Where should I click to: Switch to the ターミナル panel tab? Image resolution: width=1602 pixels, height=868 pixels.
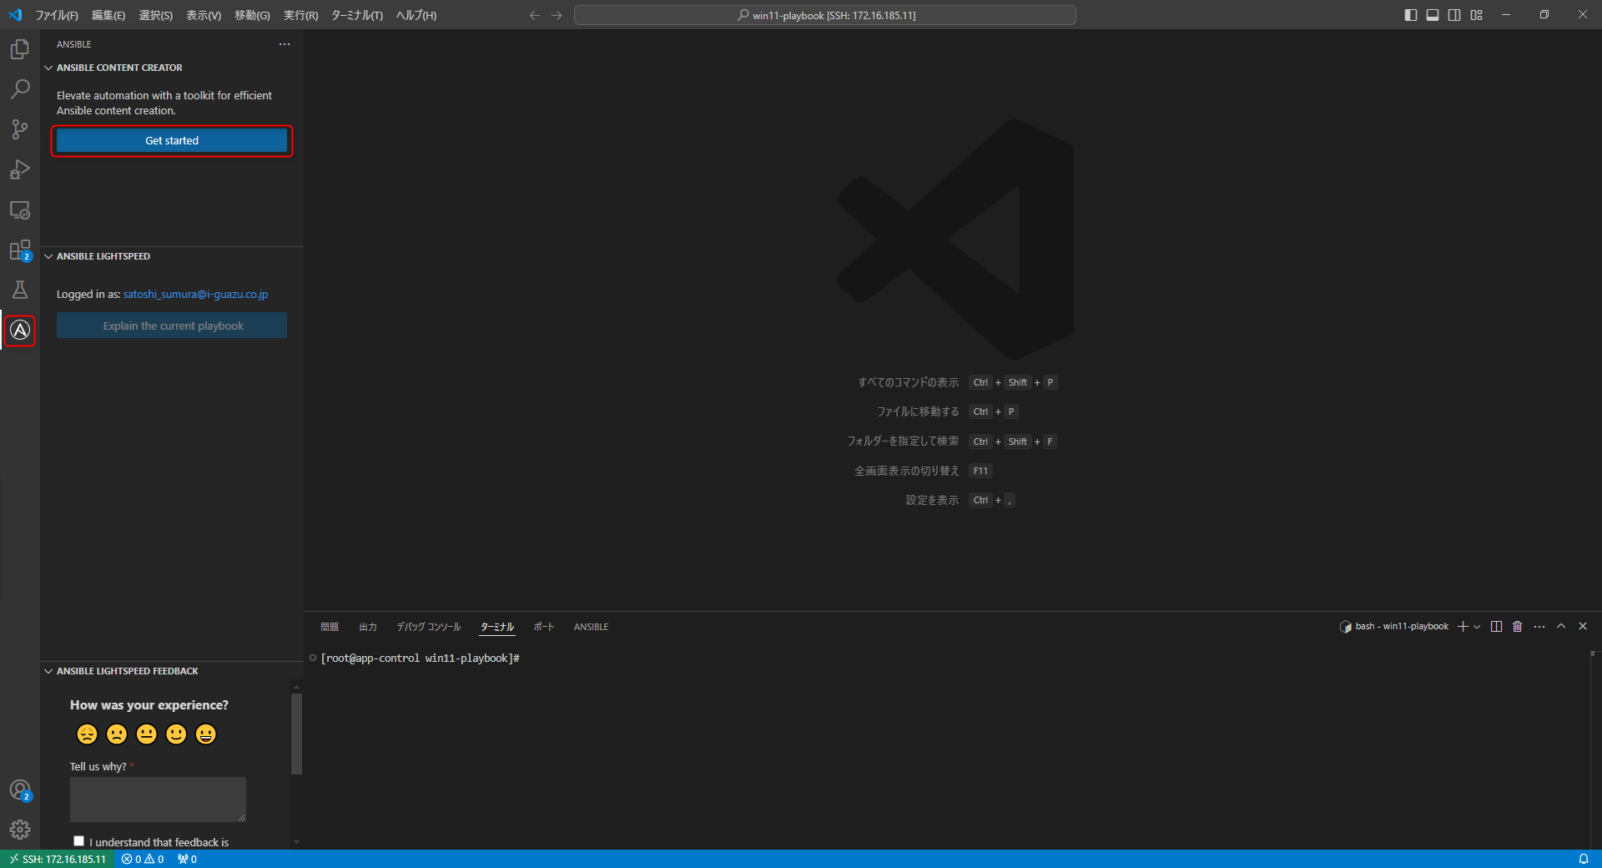[497, 627]
